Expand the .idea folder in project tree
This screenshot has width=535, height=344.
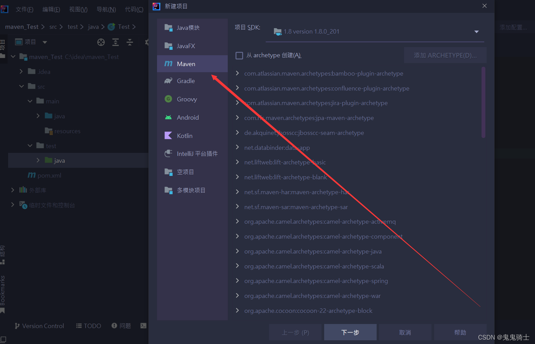click(x=21, y=71)
